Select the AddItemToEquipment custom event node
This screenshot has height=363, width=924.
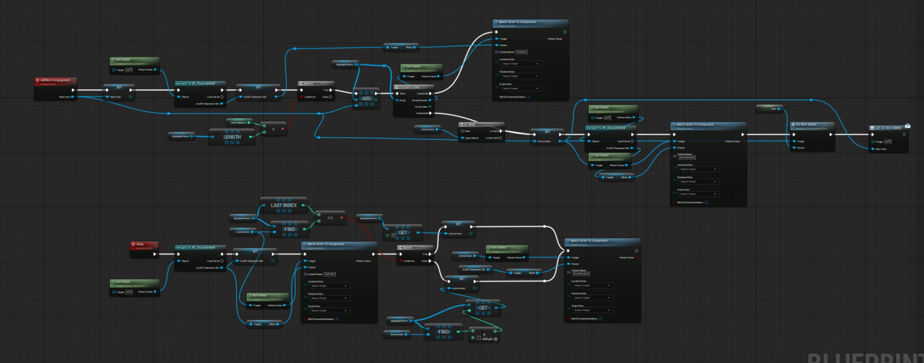click(55, 89)
